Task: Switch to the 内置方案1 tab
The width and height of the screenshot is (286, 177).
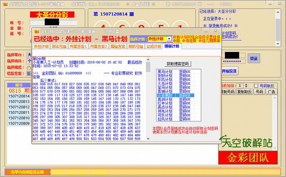Action: pyautogui.click(x=78, y=47)
